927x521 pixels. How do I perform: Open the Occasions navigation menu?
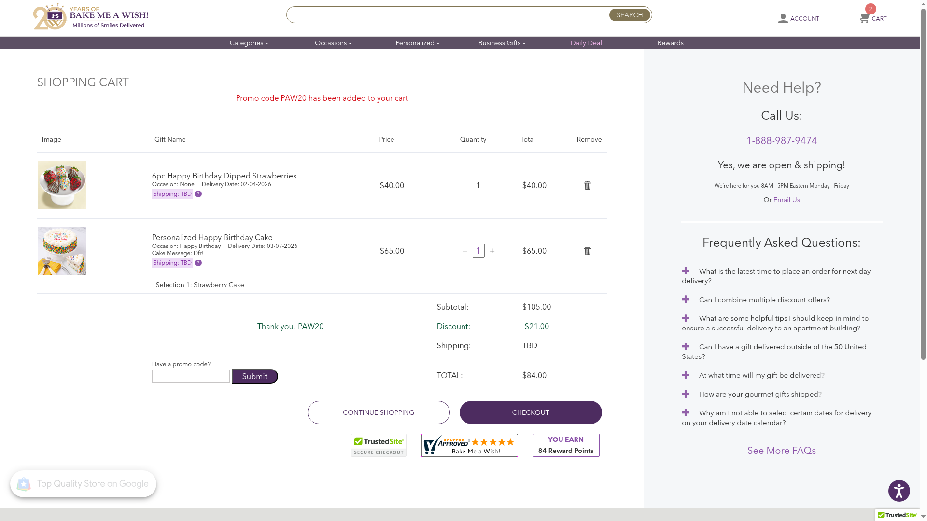tap(333, 43)
